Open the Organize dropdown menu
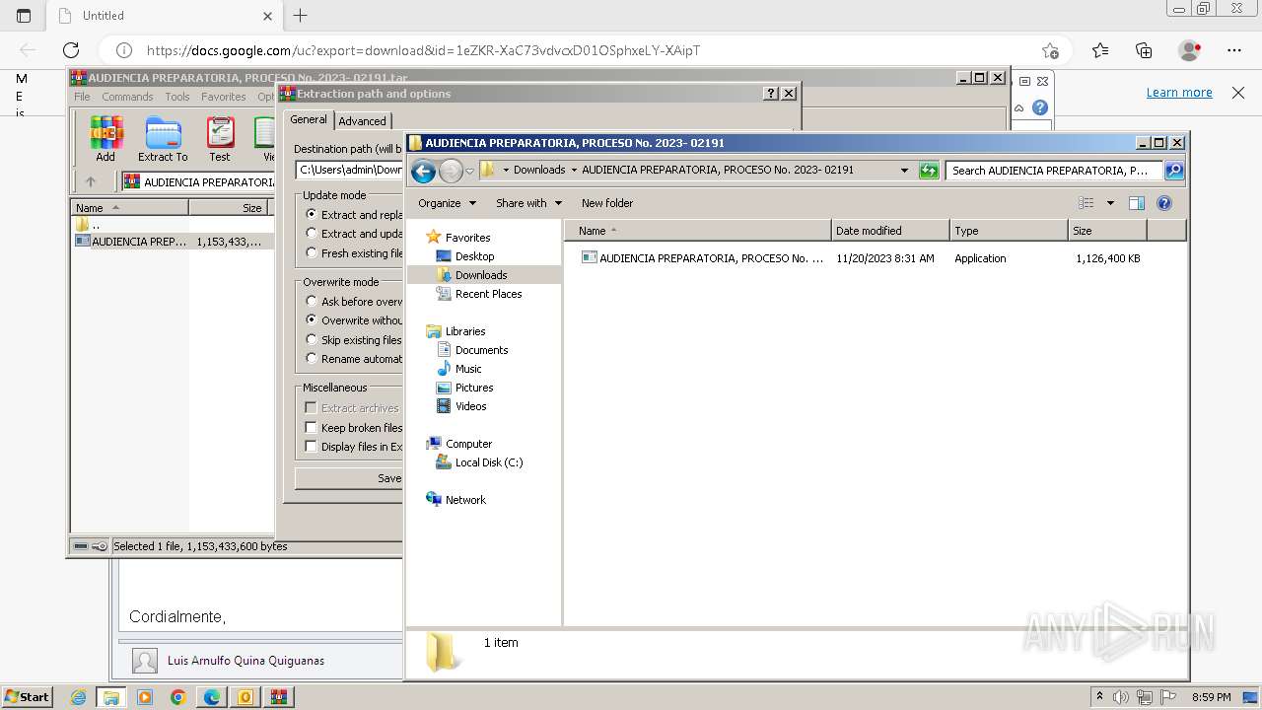 click(x=447, y=203)
